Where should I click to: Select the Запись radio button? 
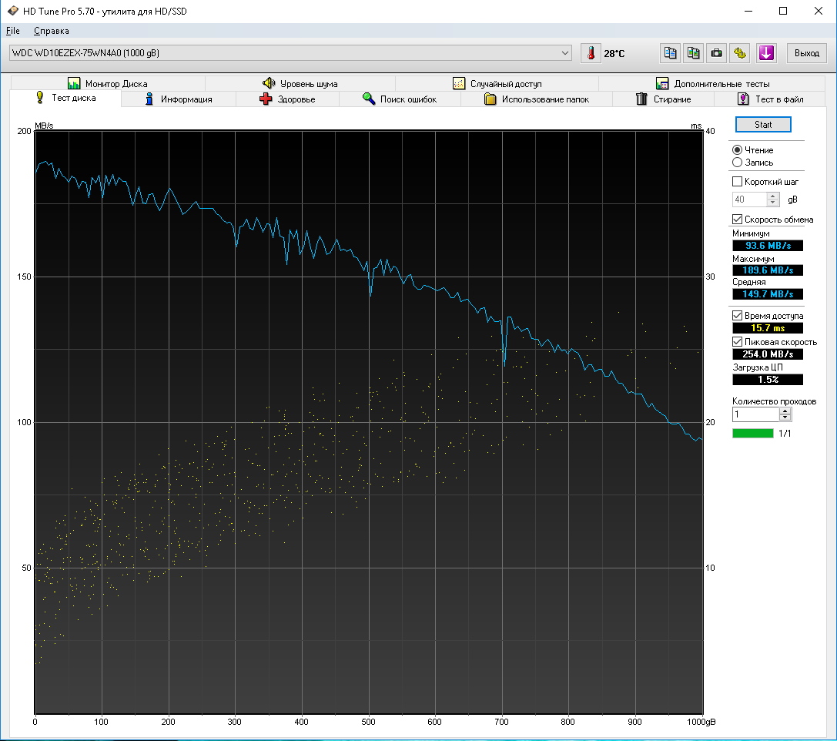click(737, 163)
